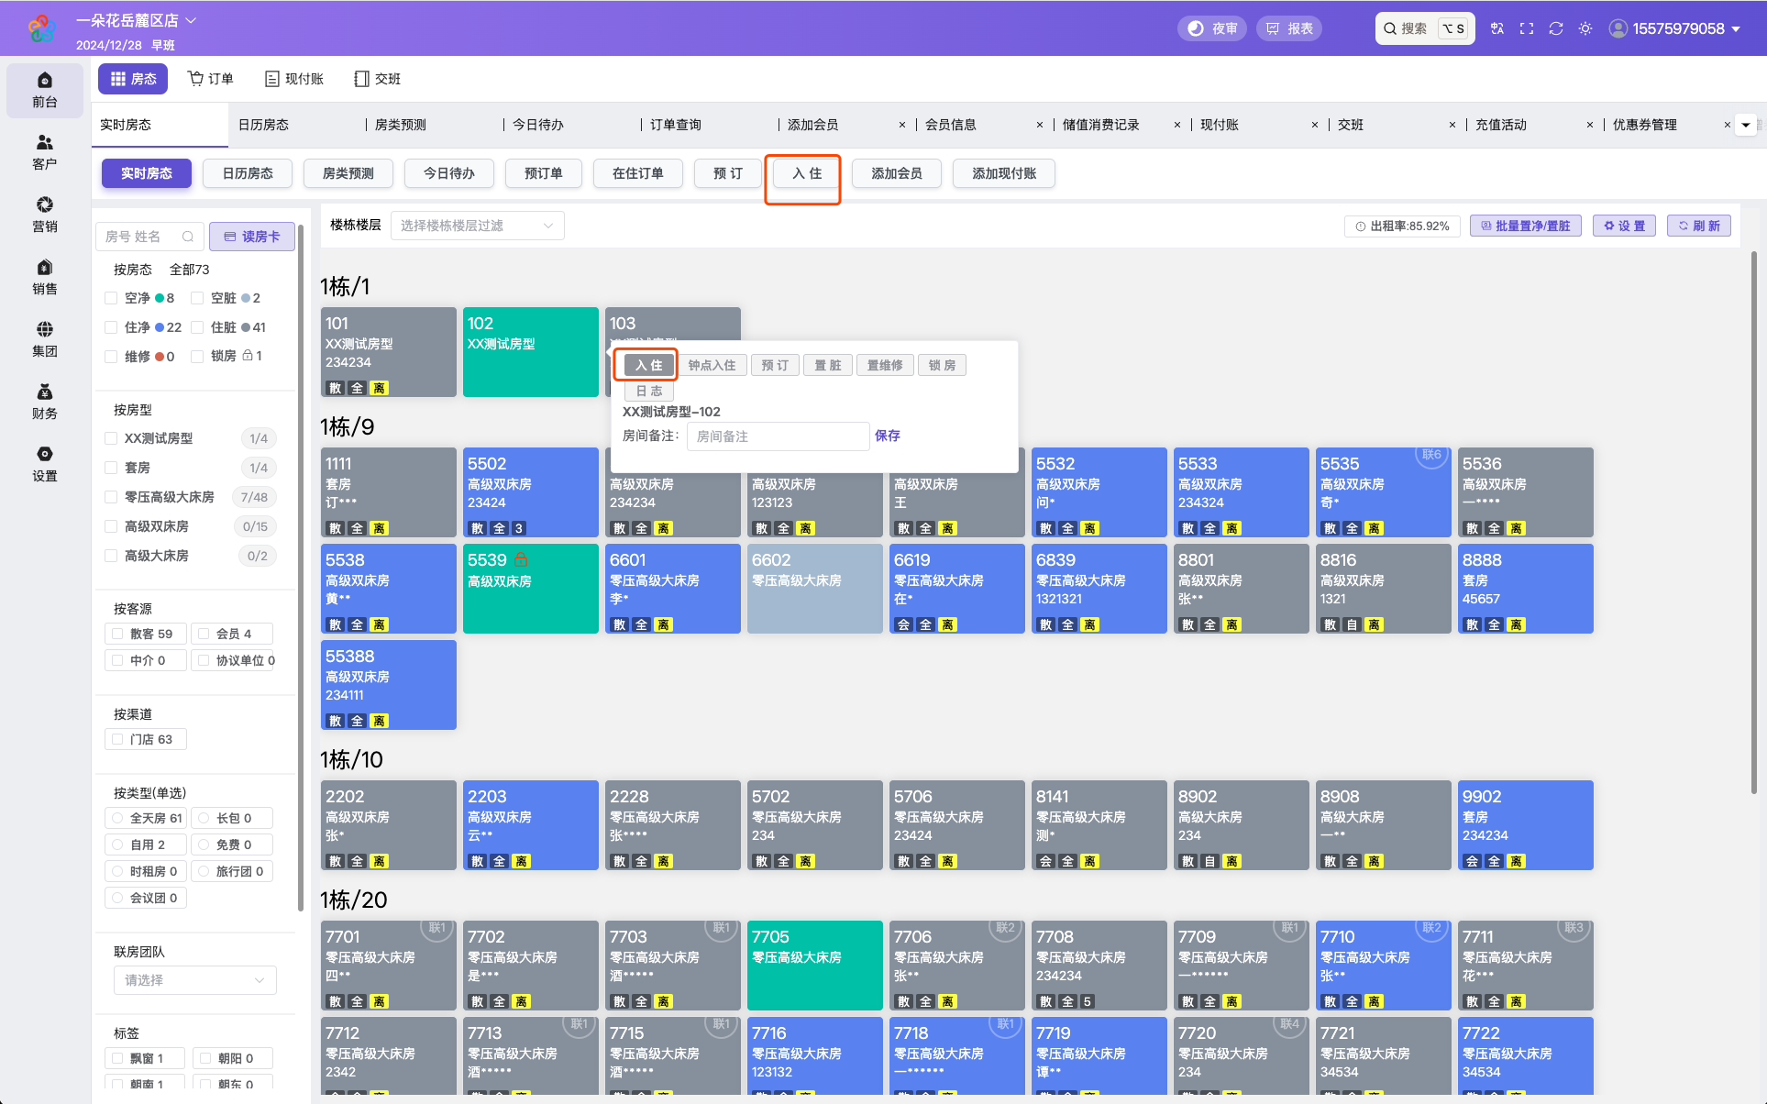Check the 套房 room type checkbox
Screen dimensions: 1767x1104
(111, 468)
